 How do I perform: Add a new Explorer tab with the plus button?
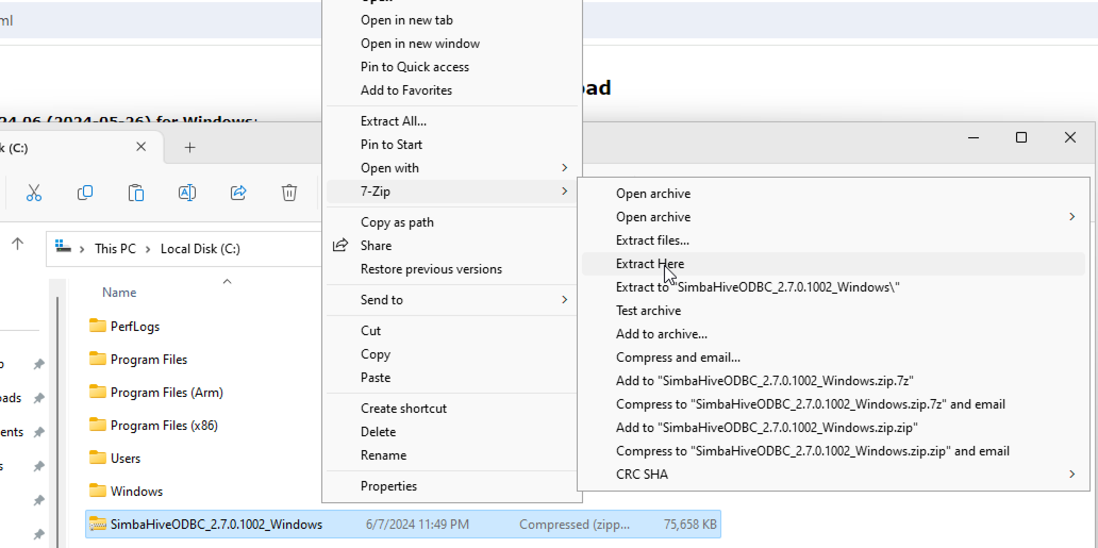(x=190, y=147)
